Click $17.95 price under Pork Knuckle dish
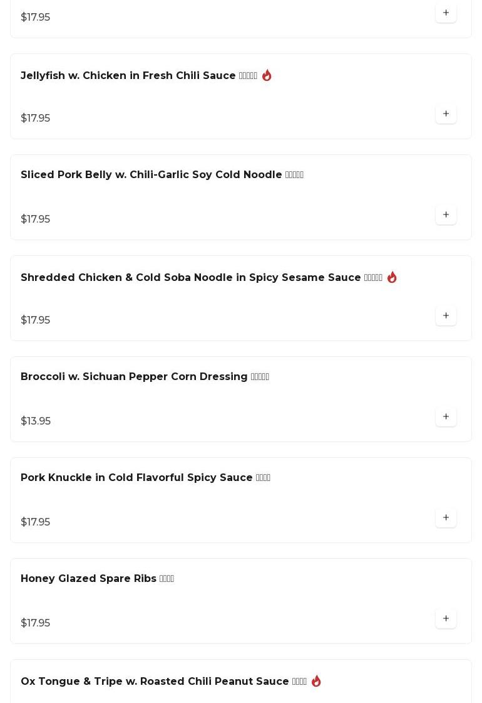The width and height of the screenshot is (482, 703). 36,522
